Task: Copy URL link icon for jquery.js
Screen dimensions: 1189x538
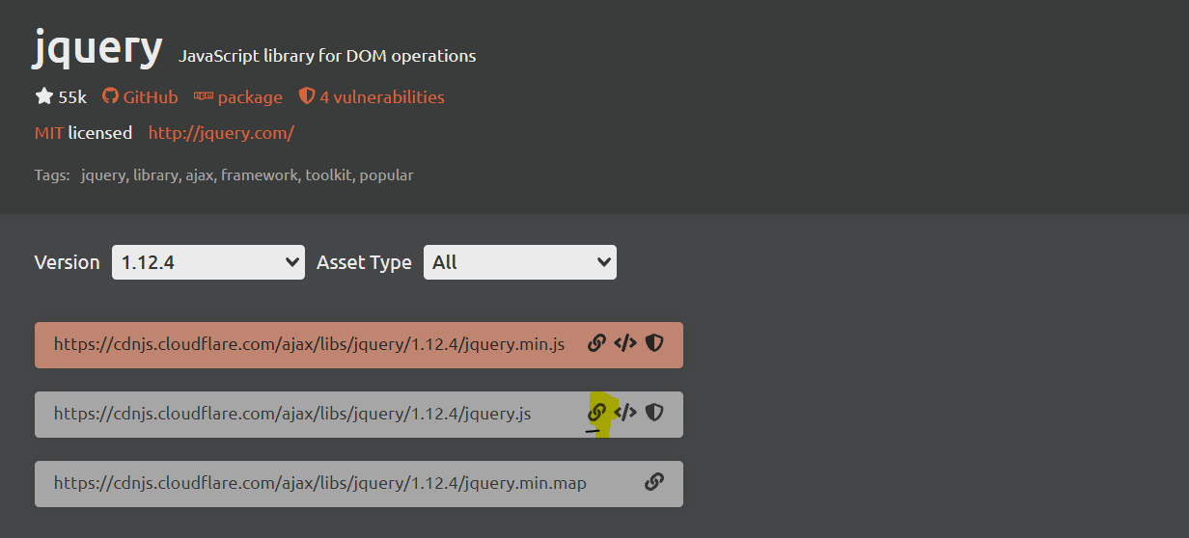Action: (x=596, y=413)
